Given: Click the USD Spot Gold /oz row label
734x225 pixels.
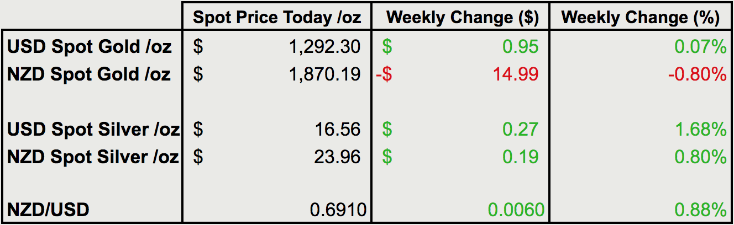Looking at the screenshot, I should pyautogui.click(x=90, y=47).
